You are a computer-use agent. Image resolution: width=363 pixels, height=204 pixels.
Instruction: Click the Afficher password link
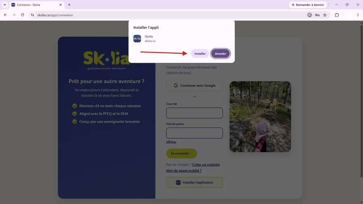[x=171, y=142]
